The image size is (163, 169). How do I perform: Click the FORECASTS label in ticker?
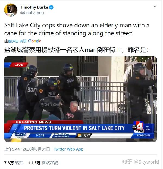144,136
